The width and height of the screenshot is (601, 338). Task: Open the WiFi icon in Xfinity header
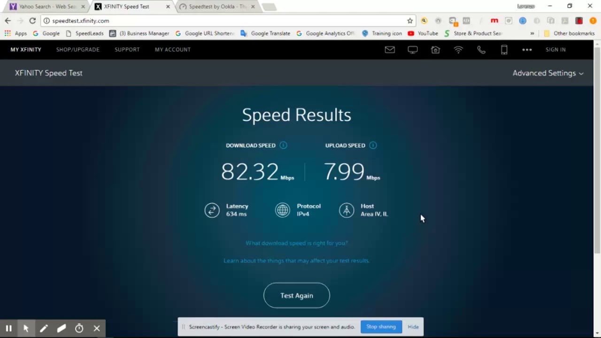click(x=458, y=49)
